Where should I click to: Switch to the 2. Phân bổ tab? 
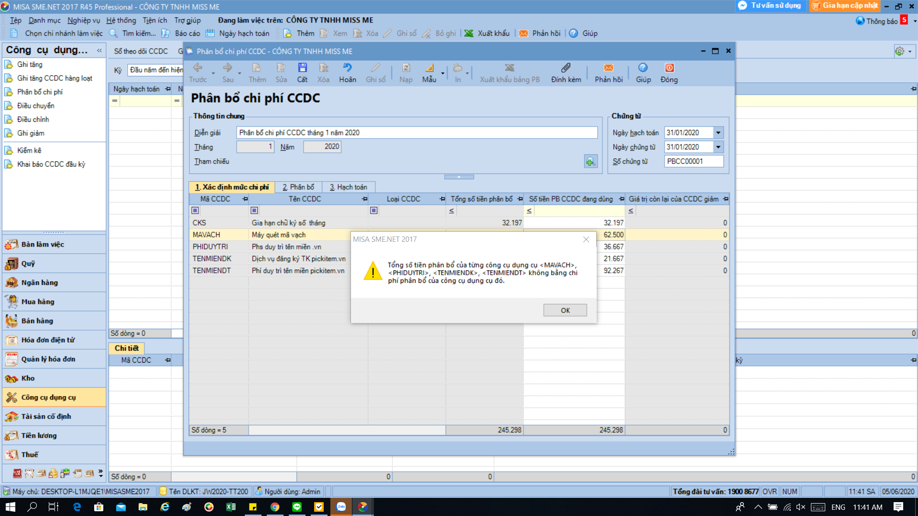298,187
